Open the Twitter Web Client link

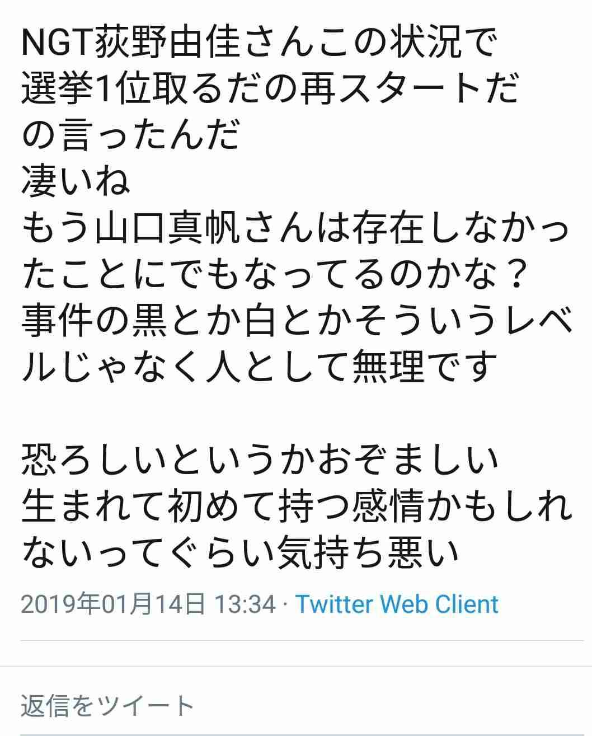[x=397, y=604]
